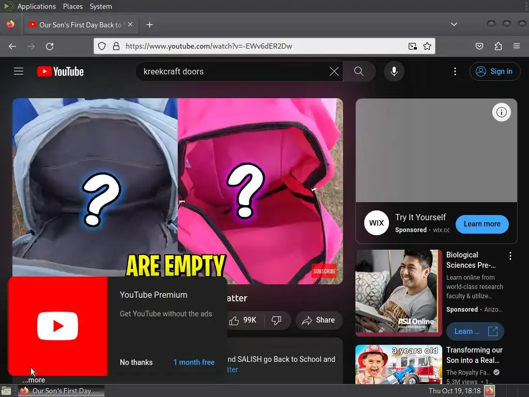Click the ASU Online ad thumbnail
This screenshot has height=397, width=529.
click(398, 293)
